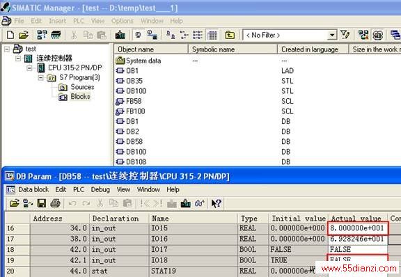Select row 16 header in DB Param table
Screen dimensions: 401x277
pyautogui.click(x=17, y=228)
